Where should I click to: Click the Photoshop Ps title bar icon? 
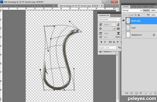point(2,2)
